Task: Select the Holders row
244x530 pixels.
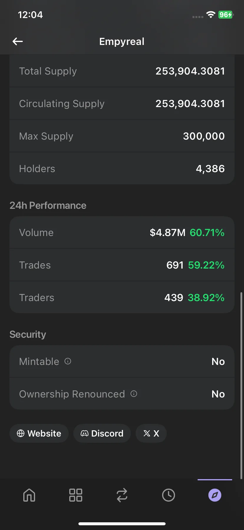Action: (122, 169)
